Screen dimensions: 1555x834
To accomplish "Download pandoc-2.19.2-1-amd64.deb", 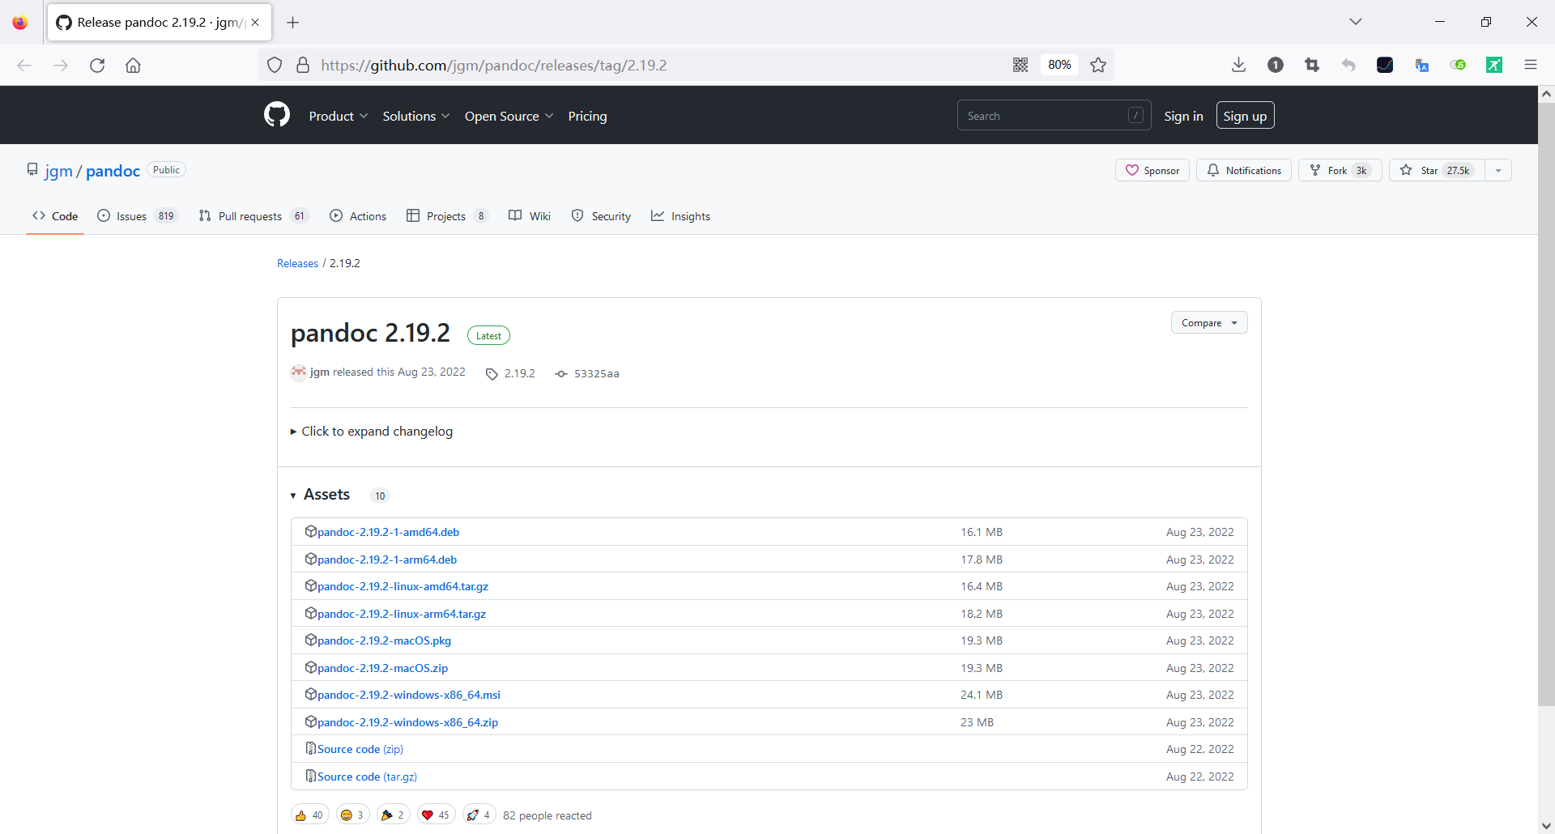I will point(388,533).
